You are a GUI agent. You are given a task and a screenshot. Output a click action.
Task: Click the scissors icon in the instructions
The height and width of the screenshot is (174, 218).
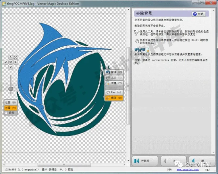point(137,33)
